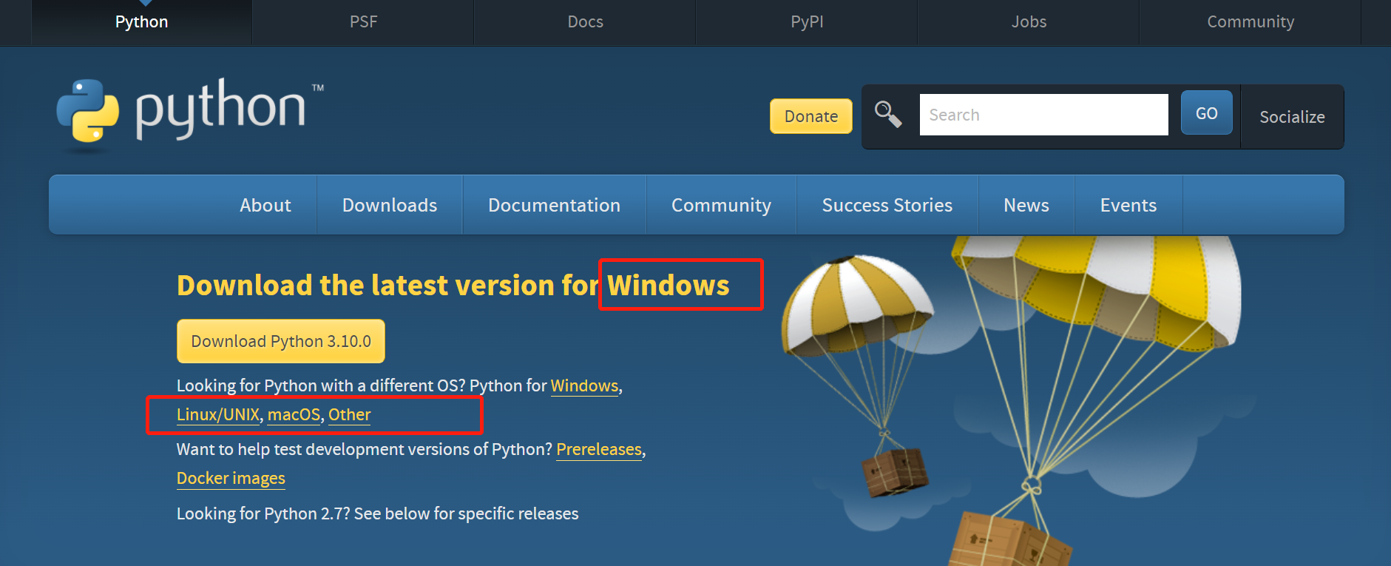
Task: Focus the Search input field
Action: coord(1043,115)
